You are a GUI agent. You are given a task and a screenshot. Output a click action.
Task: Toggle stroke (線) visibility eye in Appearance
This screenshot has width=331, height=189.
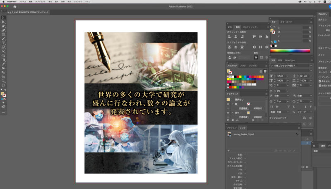228,104
